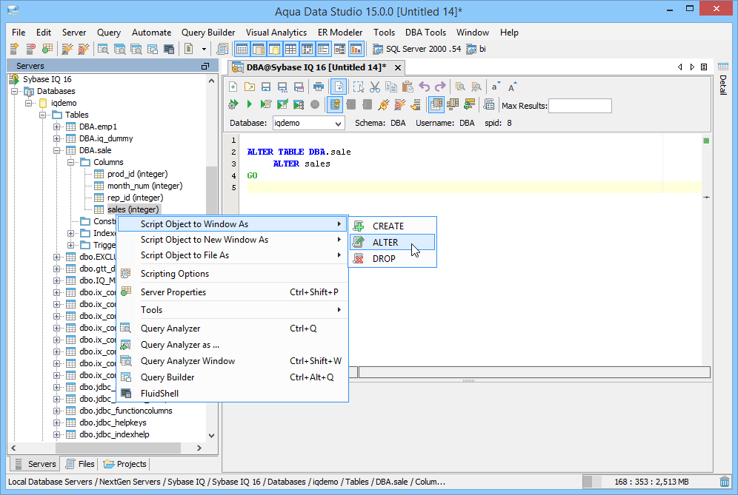This screenshot has height=495, width=738.
Task: Choose DROP from the script submenu
Action: pos(393,258)
